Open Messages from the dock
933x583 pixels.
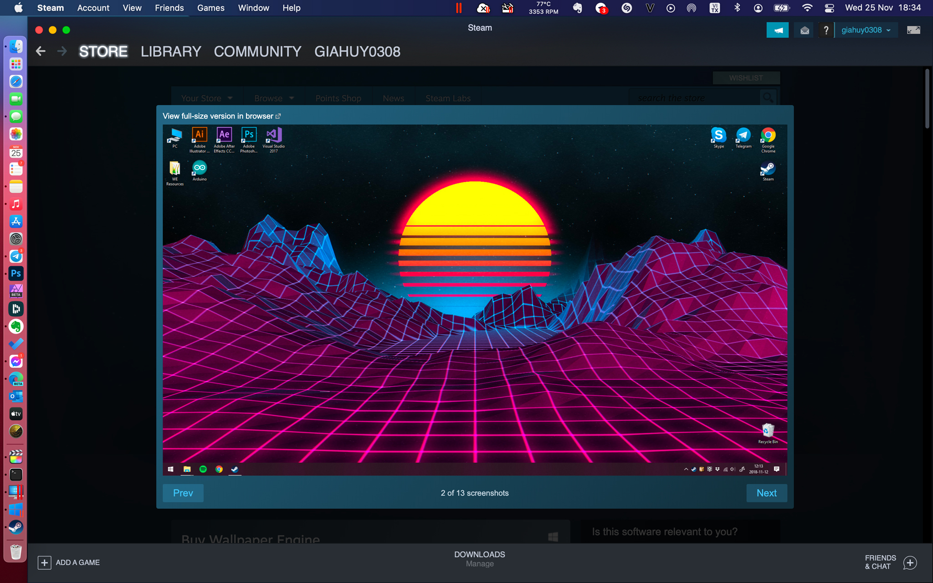coord(16,117)
